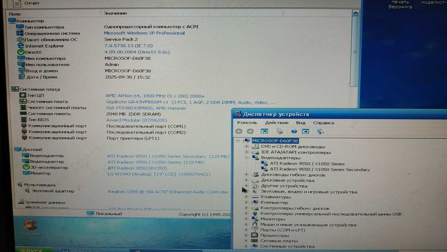Click the Значение column header
The width and height of the screenshot is (447, 252).
[115, 13]
